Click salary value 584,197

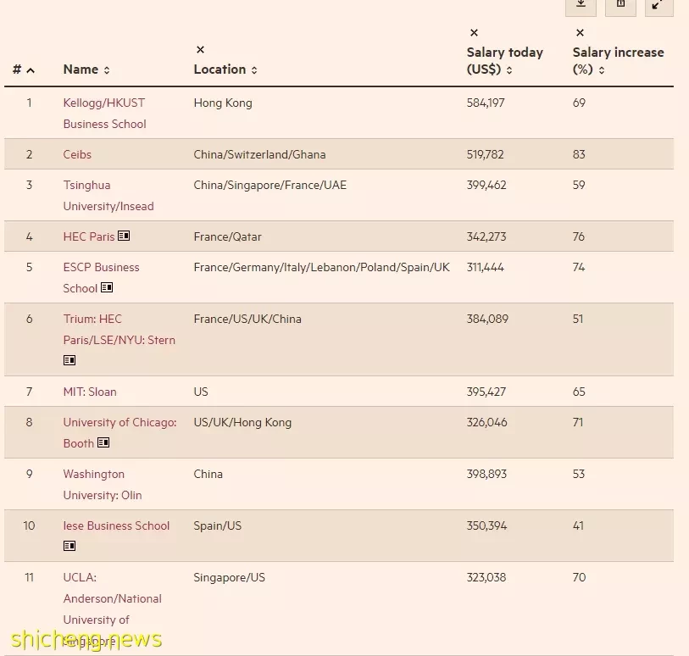tap(486, 103)
